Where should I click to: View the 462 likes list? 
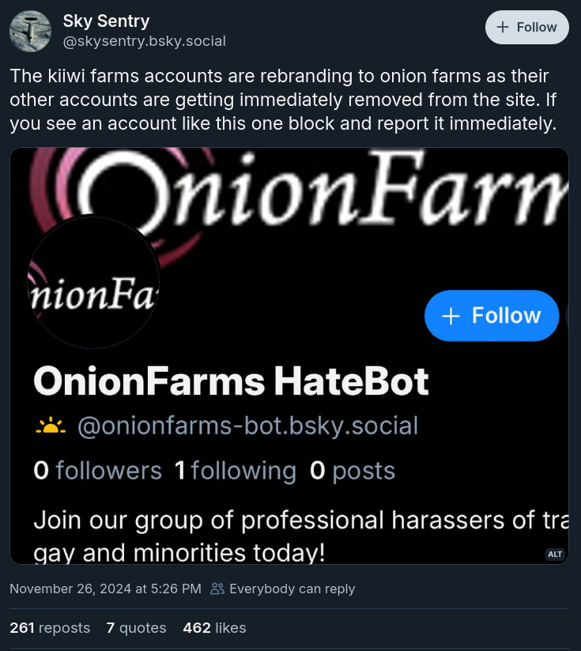(214, 628)
